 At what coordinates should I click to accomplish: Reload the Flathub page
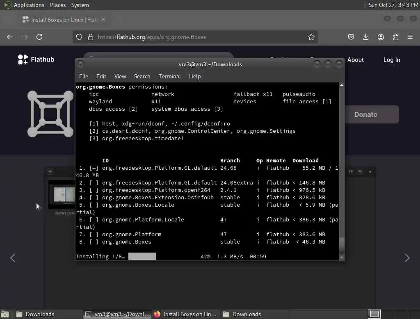39,37
